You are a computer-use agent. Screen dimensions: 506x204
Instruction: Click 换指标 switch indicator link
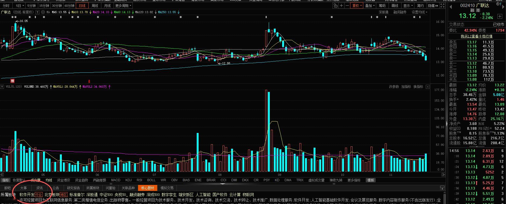418,87
